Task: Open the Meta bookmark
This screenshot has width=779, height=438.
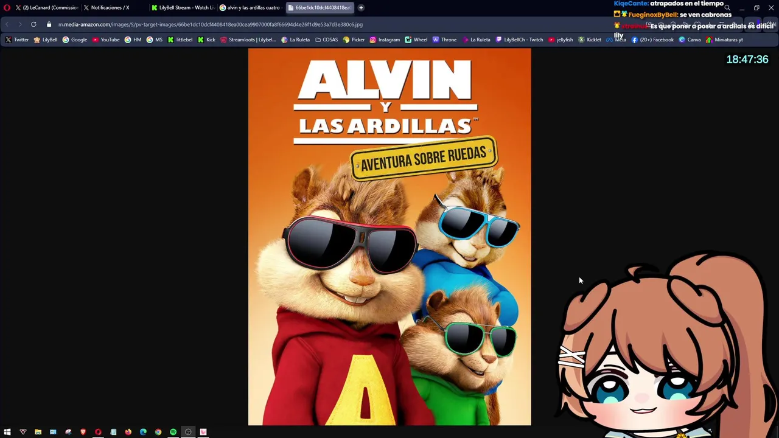Action: pyautogui.click(x=616, y=40)
